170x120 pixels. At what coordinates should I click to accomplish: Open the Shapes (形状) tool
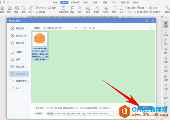(31, 10)
